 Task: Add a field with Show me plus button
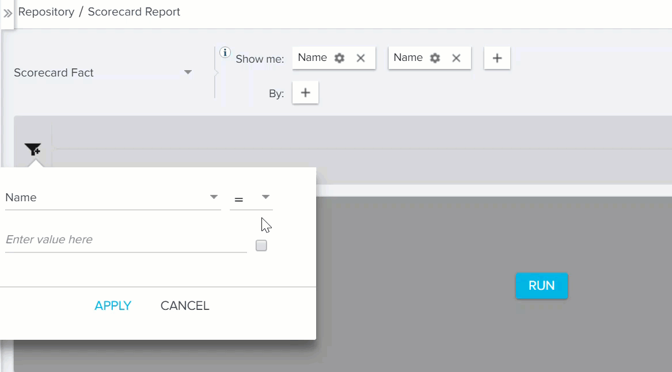click(497, 58)
